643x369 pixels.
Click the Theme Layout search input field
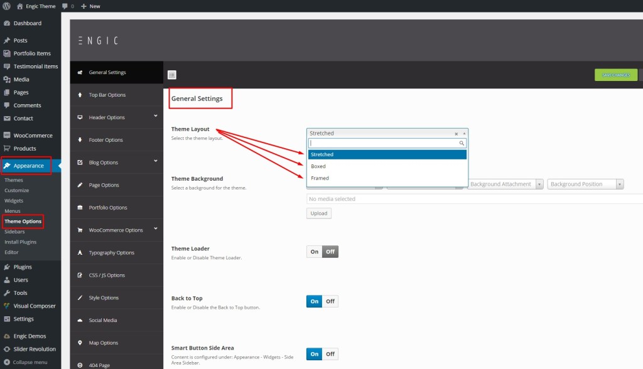(x=383, y=143)
